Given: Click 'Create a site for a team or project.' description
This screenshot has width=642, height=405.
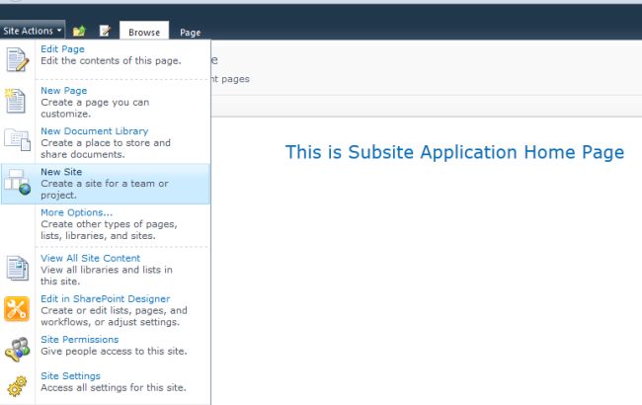Looking at the screenshot, I should (105, 190).
